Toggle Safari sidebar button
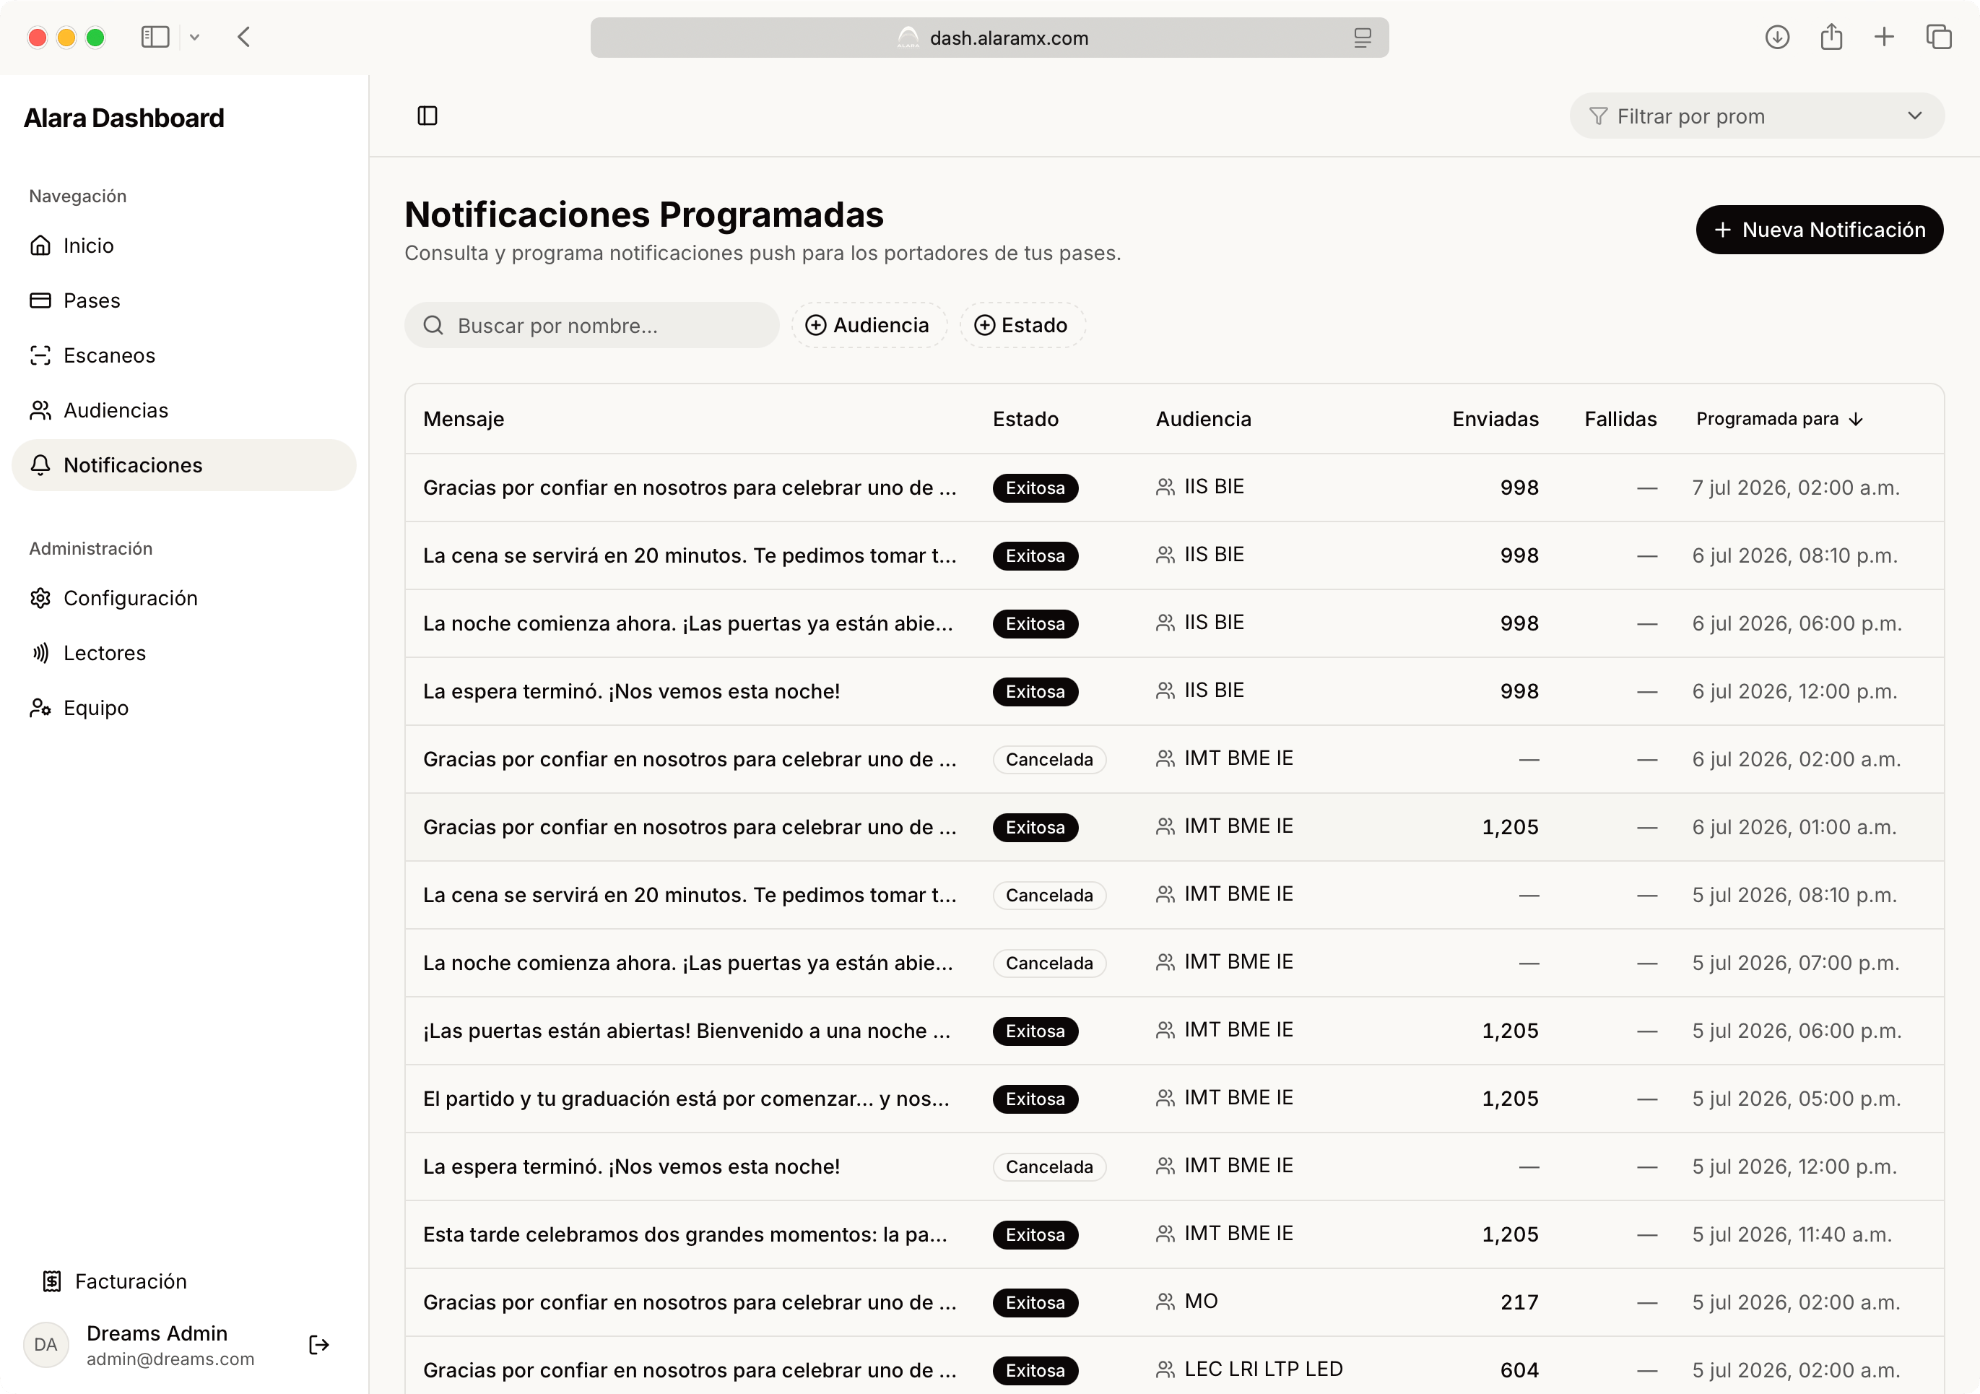Viewport: 1980px width, 1394px height. click(x=155, y=37)
